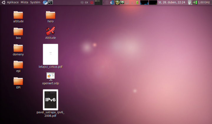Select the lowercase 'epi' folder
Screen dimensions: 212x124
pyautogui.click(x=18, y=65)
